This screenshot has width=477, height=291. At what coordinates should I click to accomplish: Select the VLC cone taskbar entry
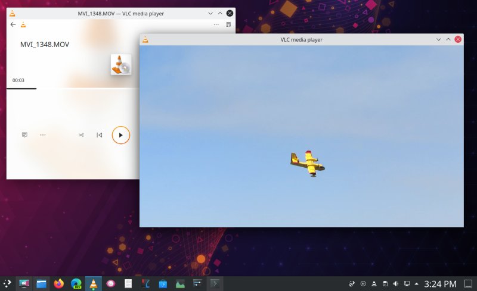94,284
